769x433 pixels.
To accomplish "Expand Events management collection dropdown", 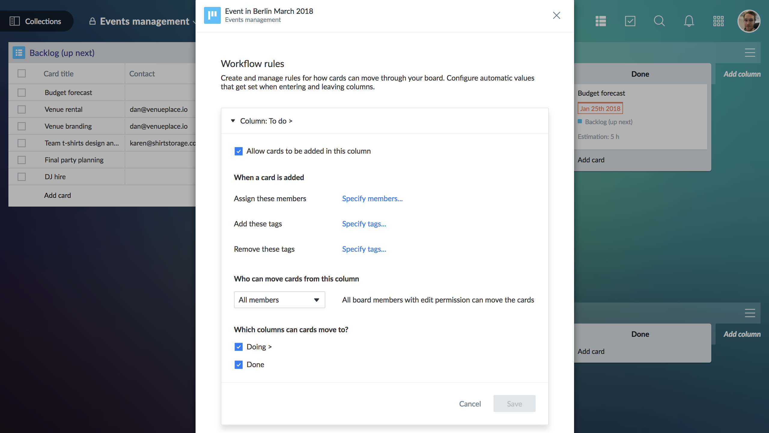I will [x=194, y=22].
